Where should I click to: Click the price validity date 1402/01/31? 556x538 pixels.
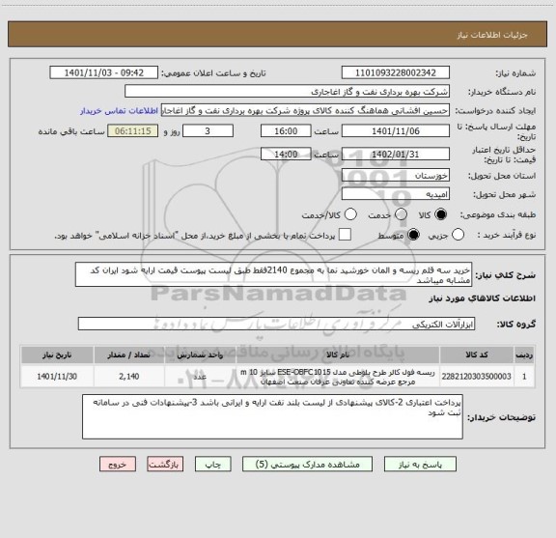pos(396,155)
